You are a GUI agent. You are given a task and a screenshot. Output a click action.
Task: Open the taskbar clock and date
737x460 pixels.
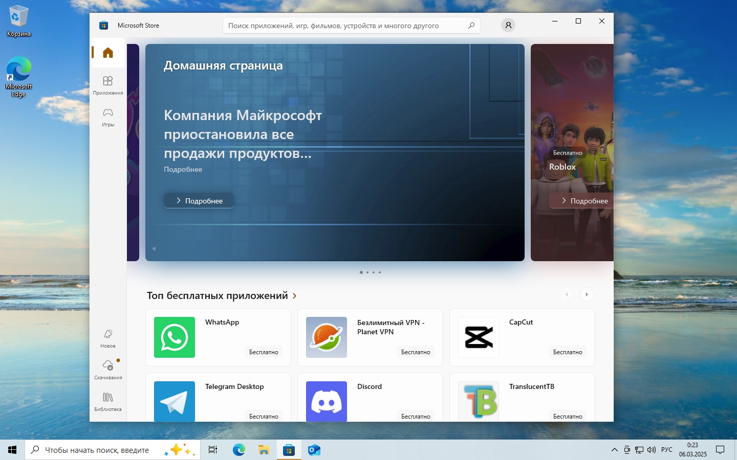click(x=693, y=450)
